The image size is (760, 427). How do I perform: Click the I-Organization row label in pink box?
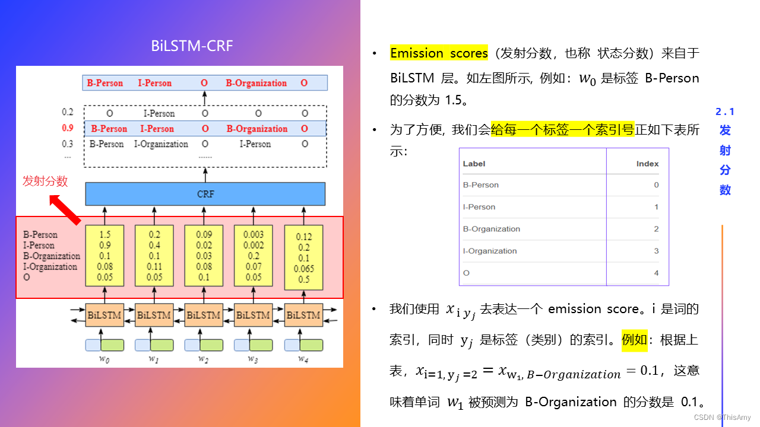click(x=50, y=267)
